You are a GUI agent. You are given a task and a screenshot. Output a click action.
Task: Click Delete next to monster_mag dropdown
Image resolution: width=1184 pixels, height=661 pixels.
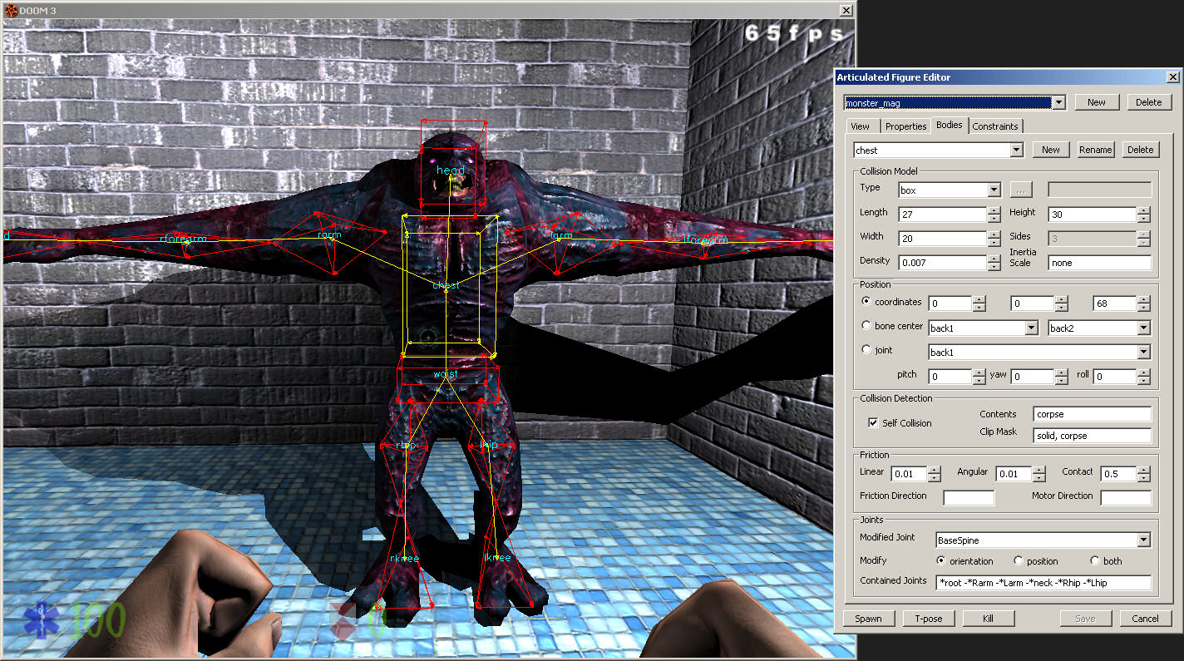[1148, 102]
